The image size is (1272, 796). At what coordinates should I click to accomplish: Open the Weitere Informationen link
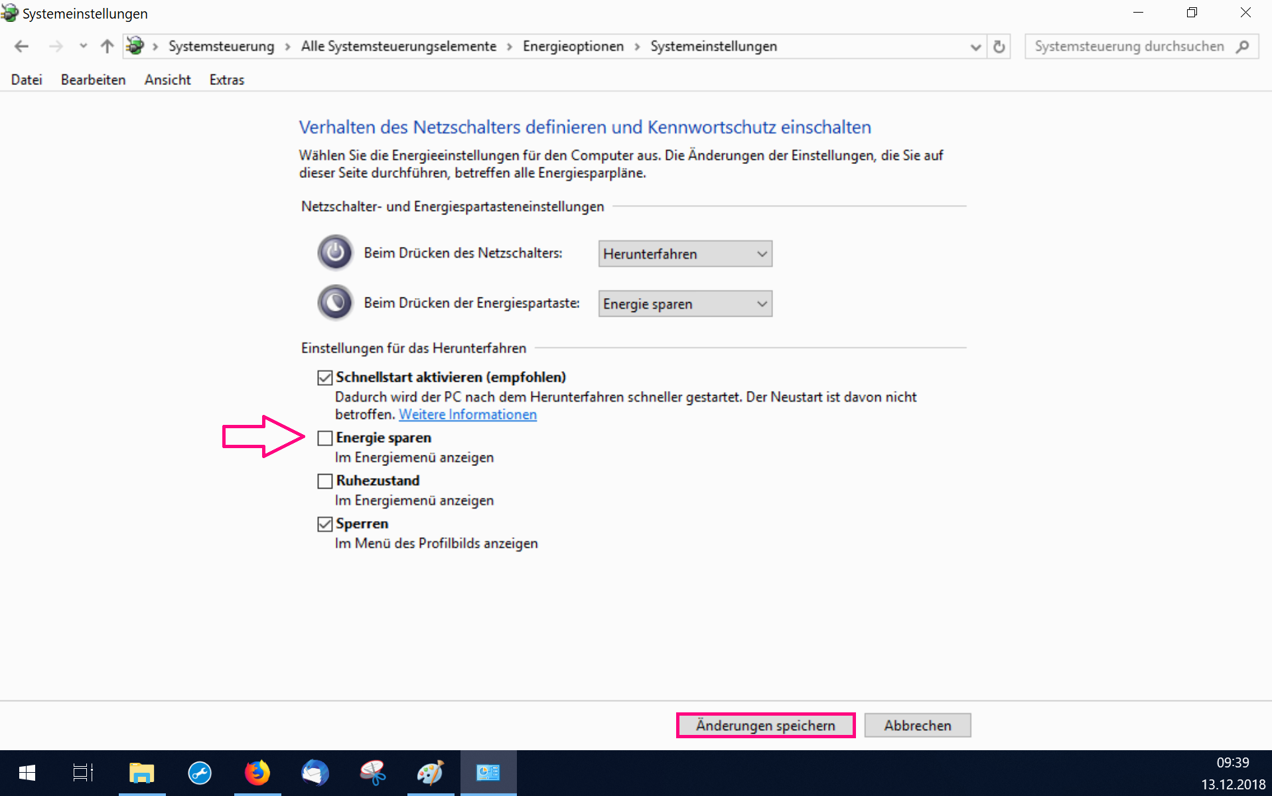(467, 414)
